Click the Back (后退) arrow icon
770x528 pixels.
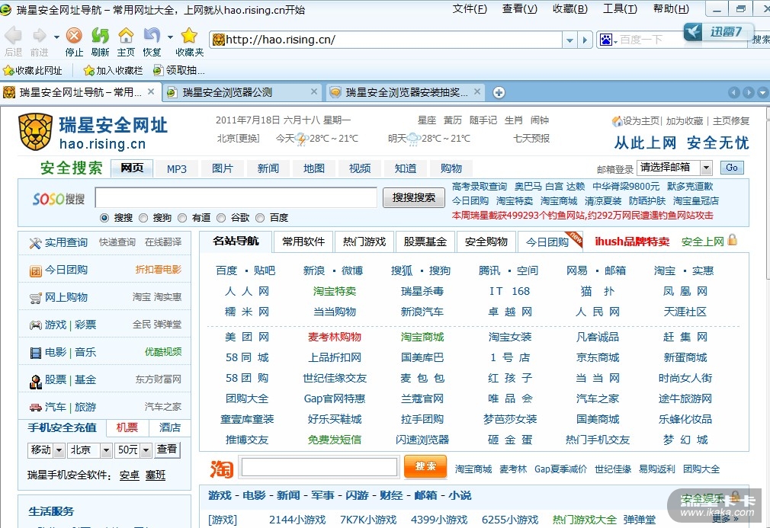pos(13,36)
